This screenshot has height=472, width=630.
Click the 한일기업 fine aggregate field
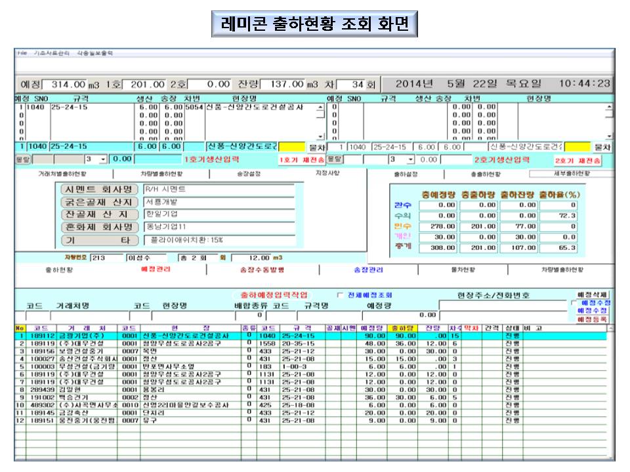tap(219, 214)
